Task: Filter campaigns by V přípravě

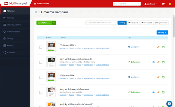Action: (x=133, y=23)
